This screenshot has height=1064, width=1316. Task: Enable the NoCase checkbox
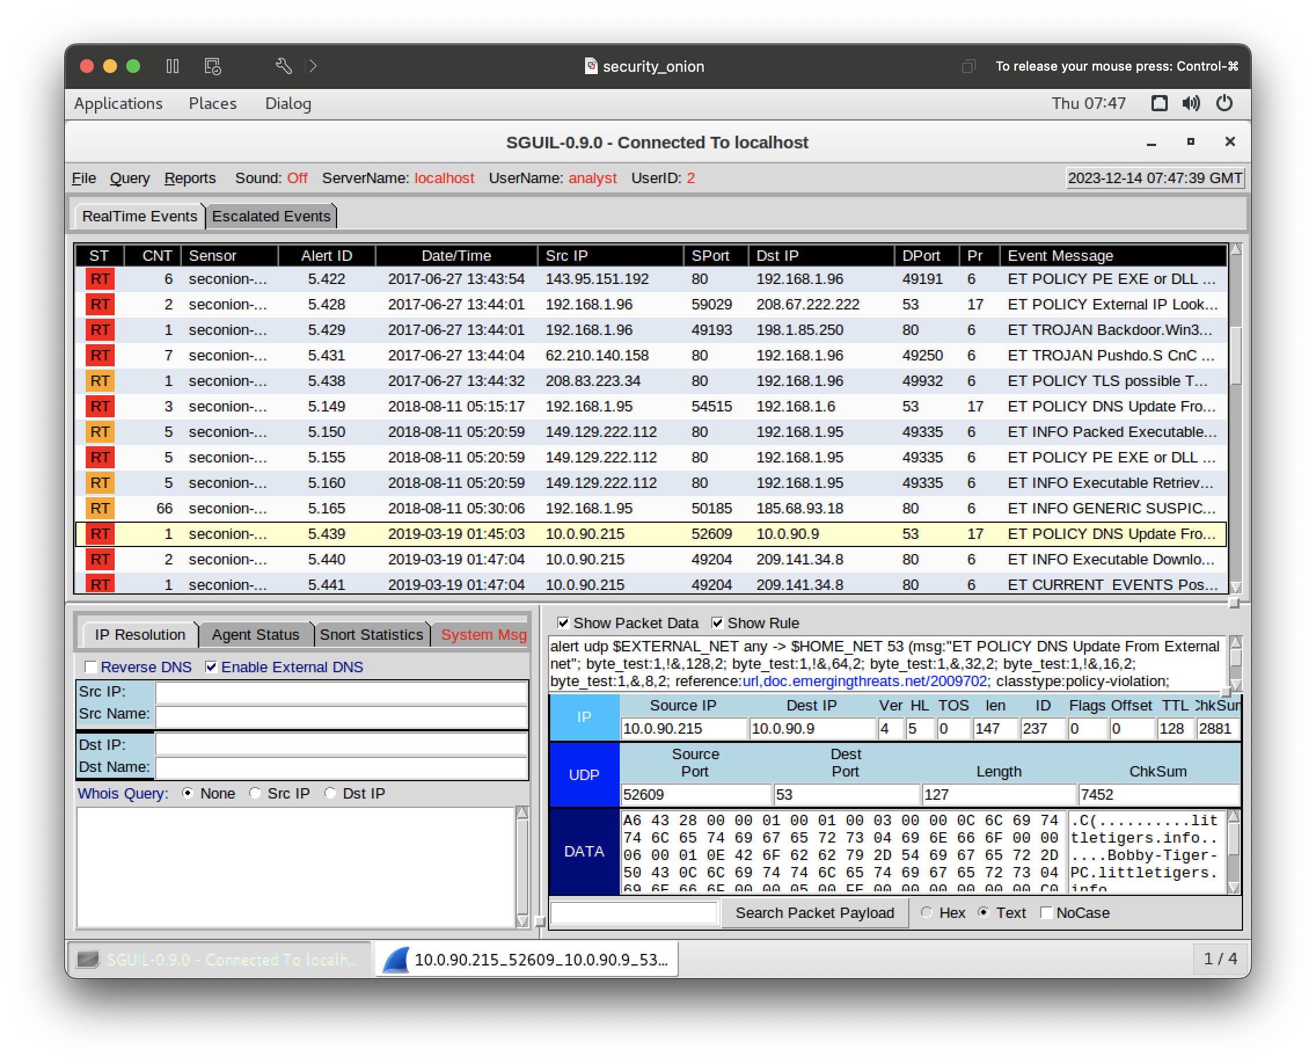click(x=1046, y=913)
